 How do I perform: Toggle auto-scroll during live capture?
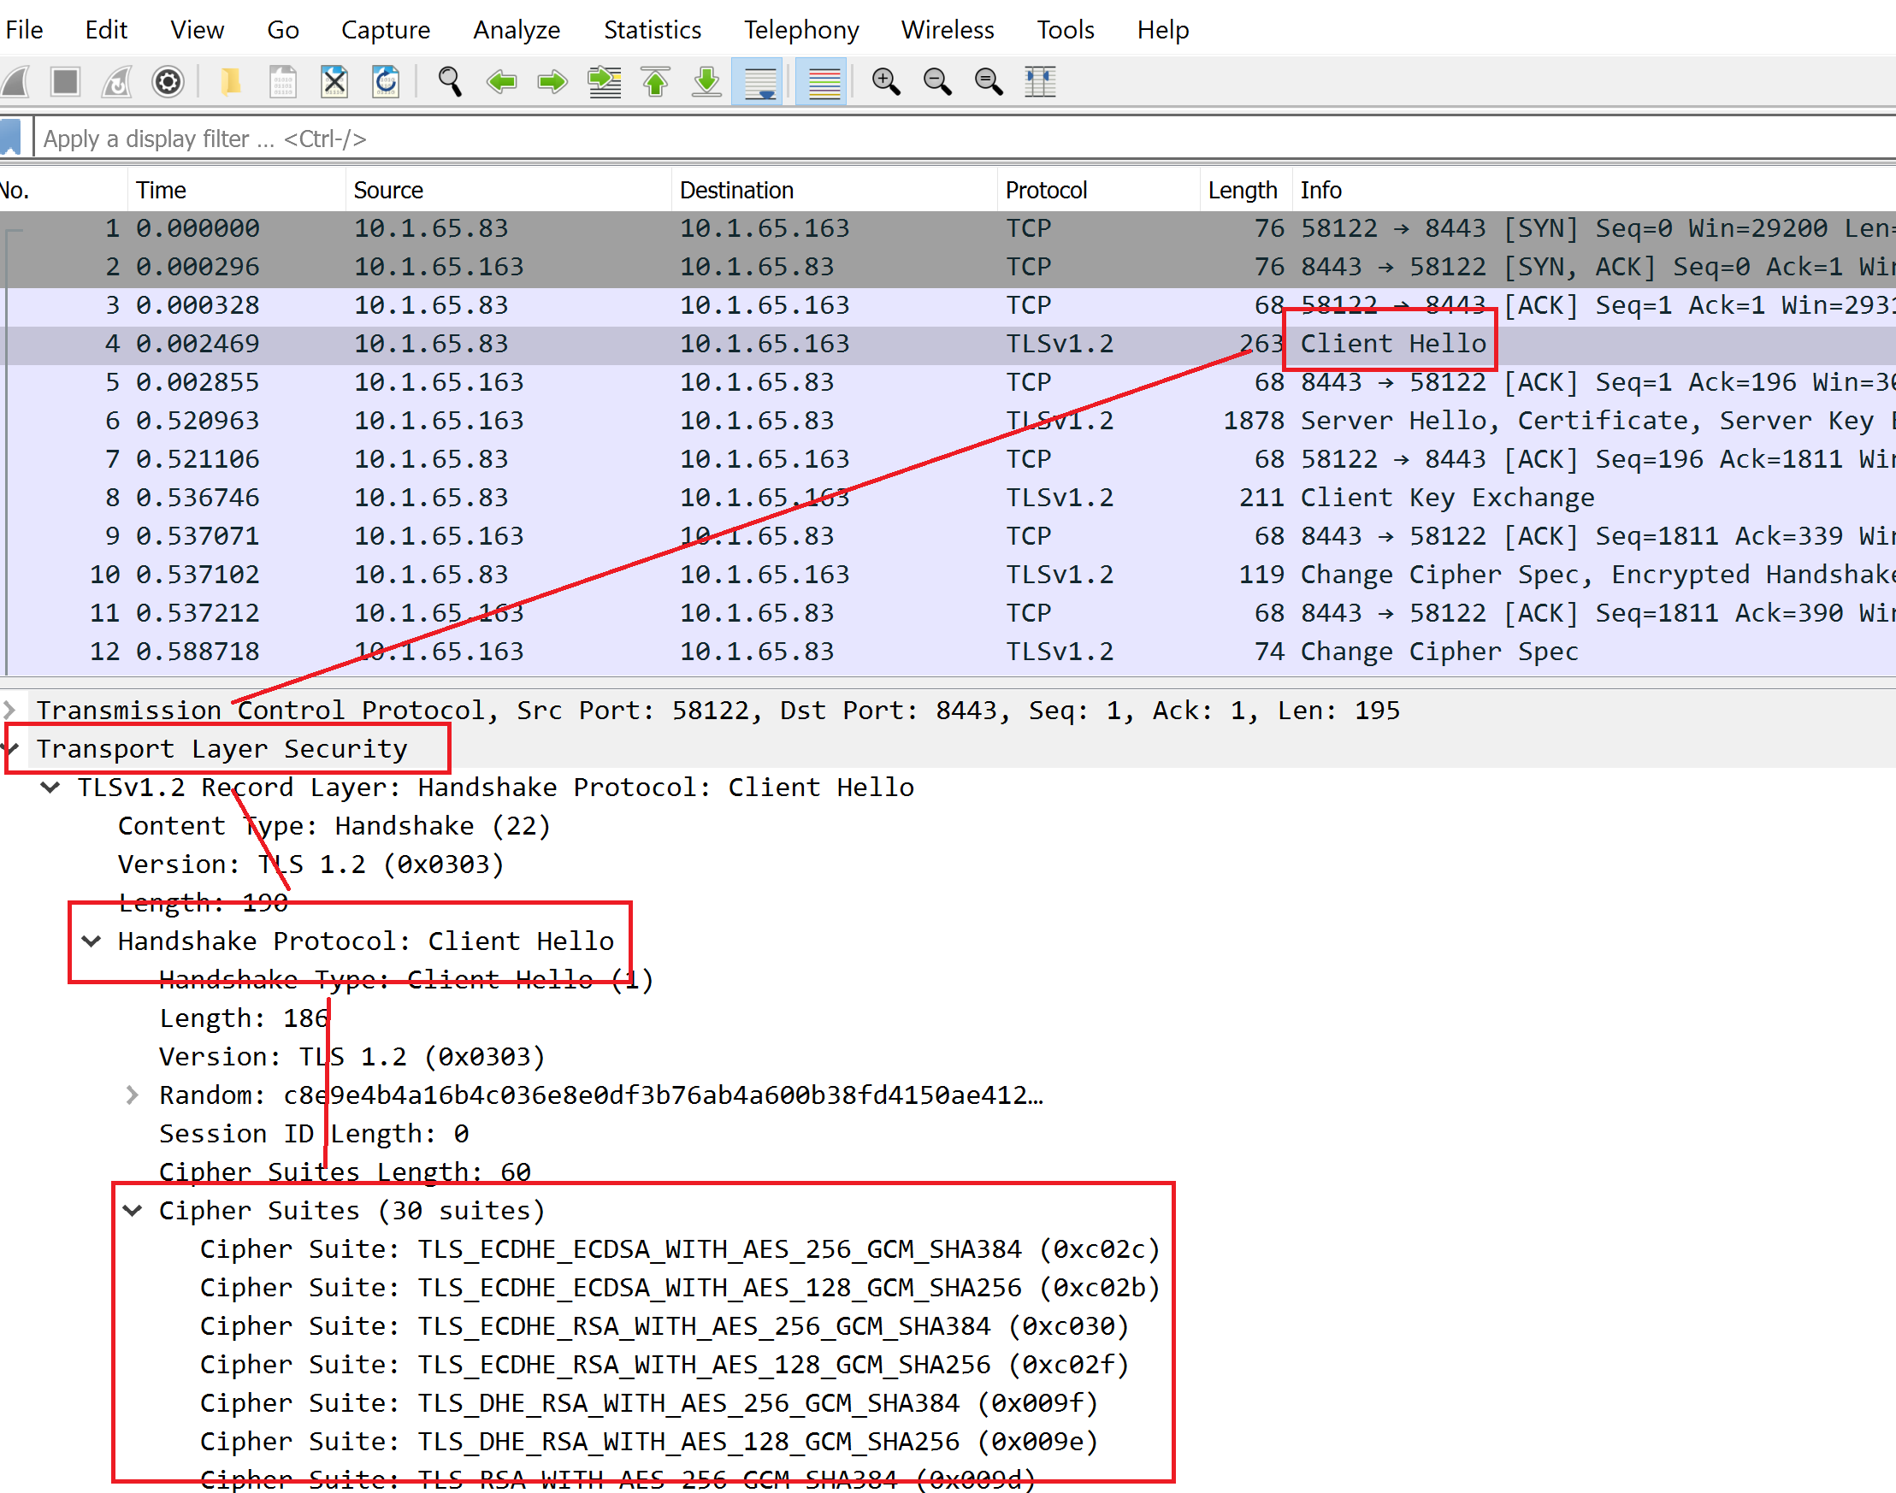[x=758, y=82]
